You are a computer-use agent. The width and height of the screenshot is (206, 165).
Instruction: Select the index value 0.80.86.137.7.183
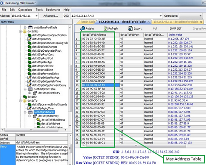coord(187,108)
